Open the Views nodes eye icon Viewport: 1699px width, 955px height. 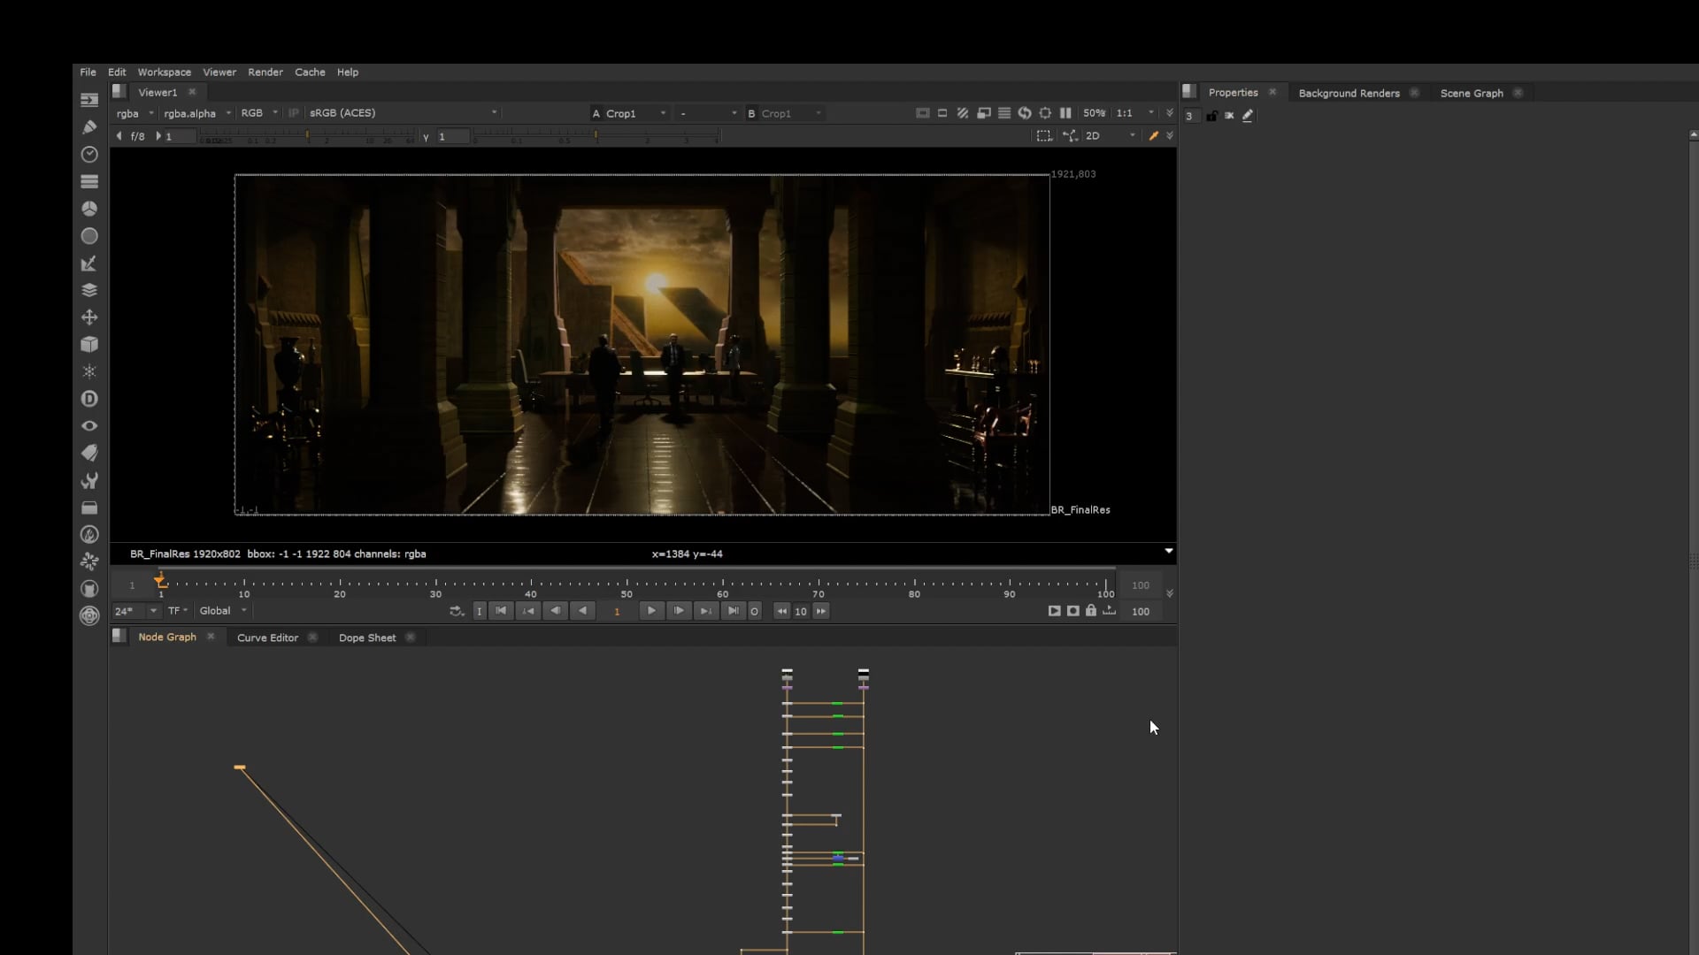coord(88,425)
